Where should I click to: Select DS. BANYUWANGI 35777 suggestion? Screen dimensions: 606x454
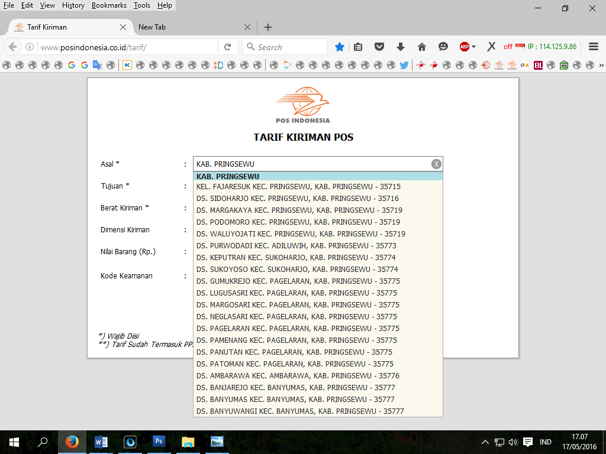[318, 411]
